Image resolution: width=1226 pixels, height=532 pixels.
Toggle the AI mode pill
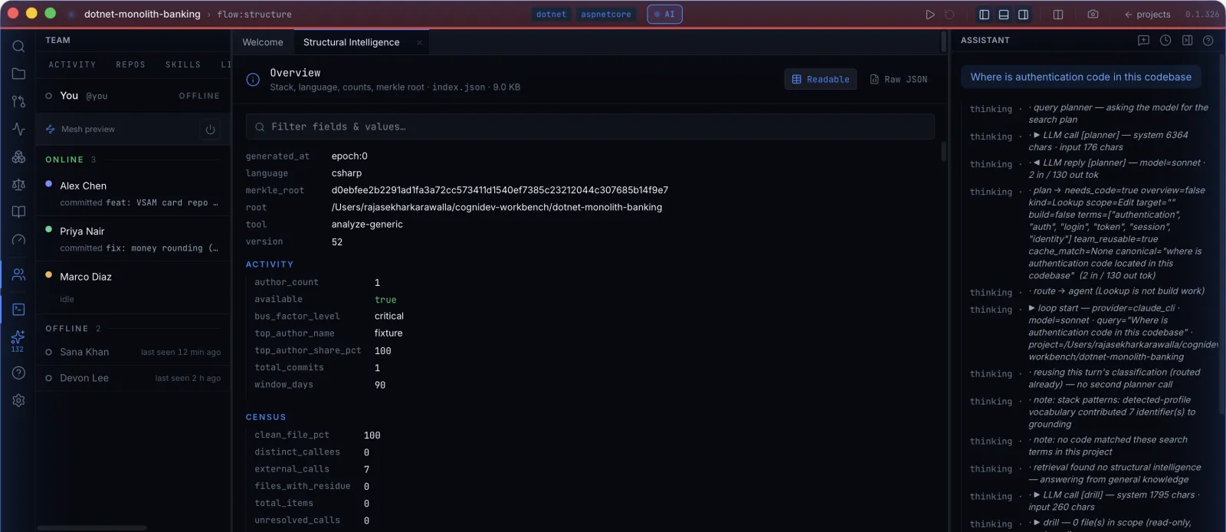point(664,14)
